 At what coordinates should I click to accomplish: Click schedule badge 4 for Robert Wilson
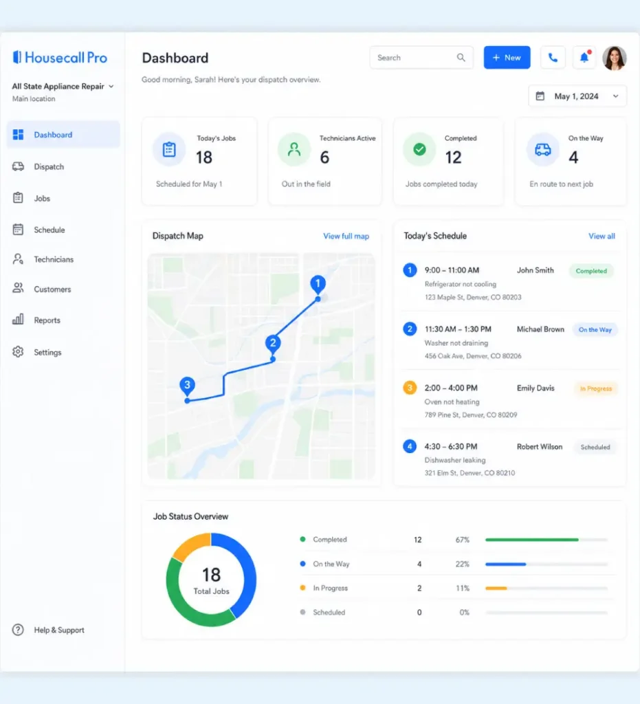[x=410, y=447]
